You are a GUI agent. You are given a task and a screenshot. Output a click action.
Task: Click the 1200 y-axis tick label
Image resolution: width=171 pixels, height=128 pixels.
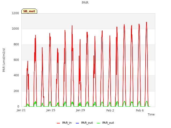[x=15, y=13]
